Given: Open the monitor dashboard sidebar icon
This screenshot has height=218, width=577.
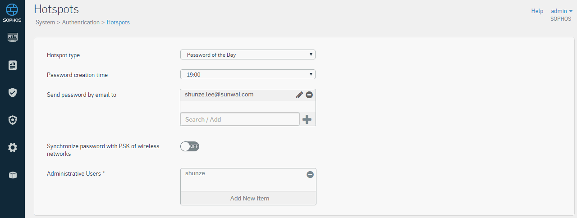Looking at the screenshot, I should (x=13, y=37).
